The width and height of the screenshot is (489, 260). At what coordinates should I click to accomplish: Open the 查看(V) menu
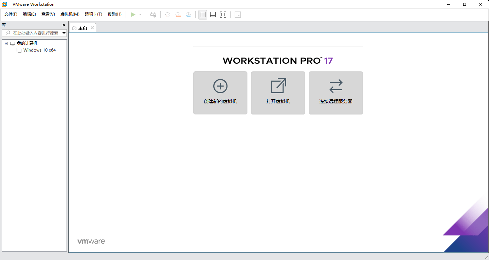point(48,14)
